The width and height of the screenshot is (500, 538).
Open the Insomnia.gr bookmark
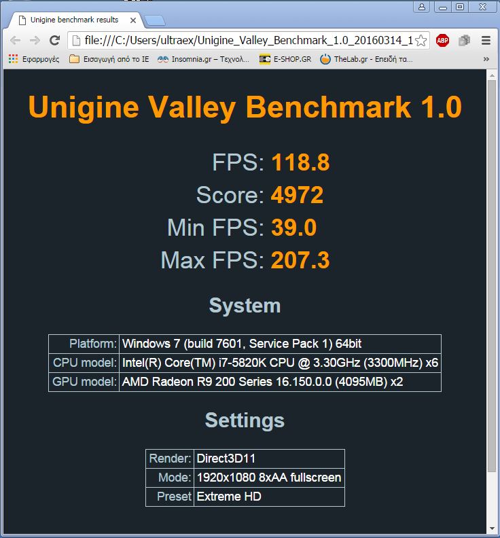203,59
